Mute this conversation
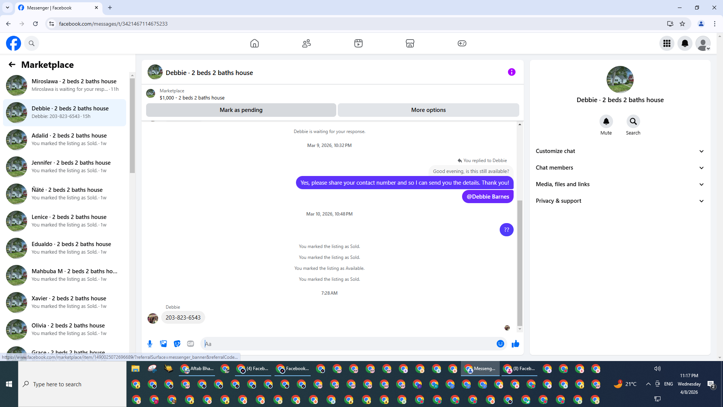The height and width of the screenshot is (407, 723). click(606, 122)
